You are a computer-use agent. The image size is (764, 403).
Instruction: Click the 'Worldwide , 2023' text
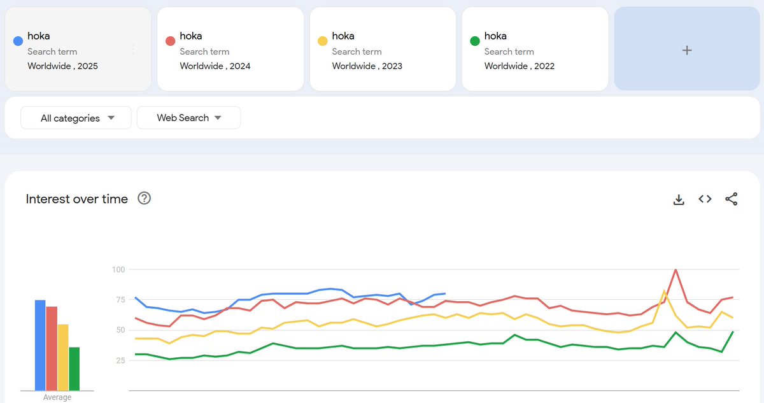pos(367,66)
